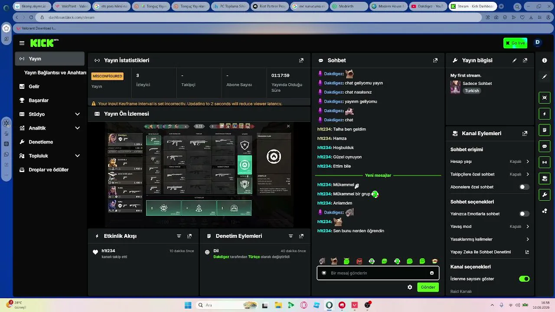The width and height of the screenshot is (555, 312).
Task: Open the user avatar profile button
Action: (538, 42)
